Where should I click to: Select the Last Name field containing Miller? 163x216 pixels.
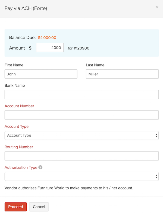click(122, 74)
